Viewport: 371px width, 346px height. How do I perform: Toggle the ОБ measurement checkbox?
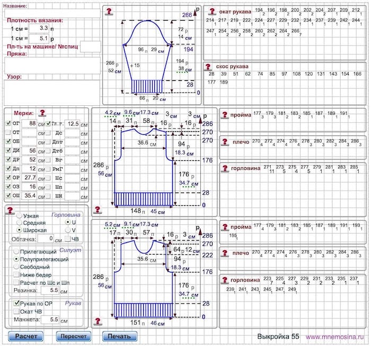8,141
